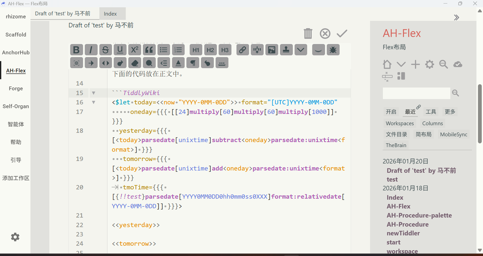483x256 pixels.
Task: Confirm draft changes with the checkmark
Action: 342,33
